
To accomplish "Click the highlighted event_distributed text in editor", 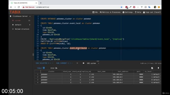I will (x=78, y=48).
